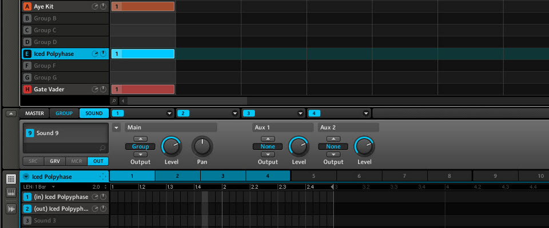This screenshot has height=228, width=549.
Task: Click the Aux 2 Level knob
Action: pyautogui.click(x=364, y=146)
